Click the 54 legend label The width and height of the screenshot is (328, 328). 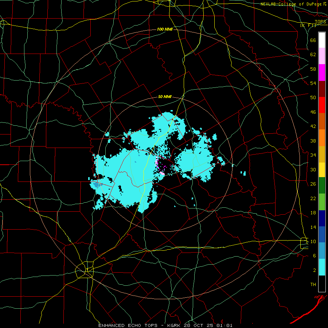pyautogui.click(x=313, y=83)
